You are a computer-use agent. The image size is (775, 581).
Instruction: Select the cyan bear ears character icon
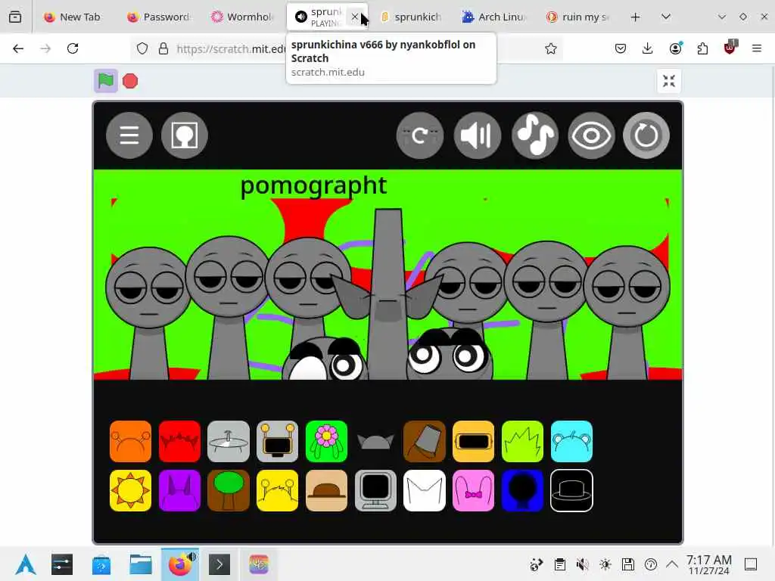coord(571,441)
